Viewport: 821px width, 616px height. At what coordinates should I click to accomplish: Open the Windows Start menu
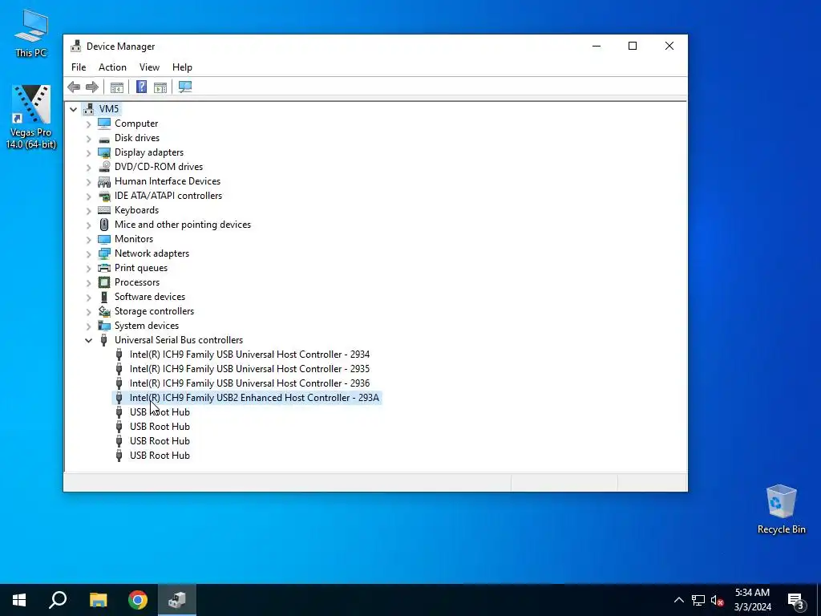point(19,600)
